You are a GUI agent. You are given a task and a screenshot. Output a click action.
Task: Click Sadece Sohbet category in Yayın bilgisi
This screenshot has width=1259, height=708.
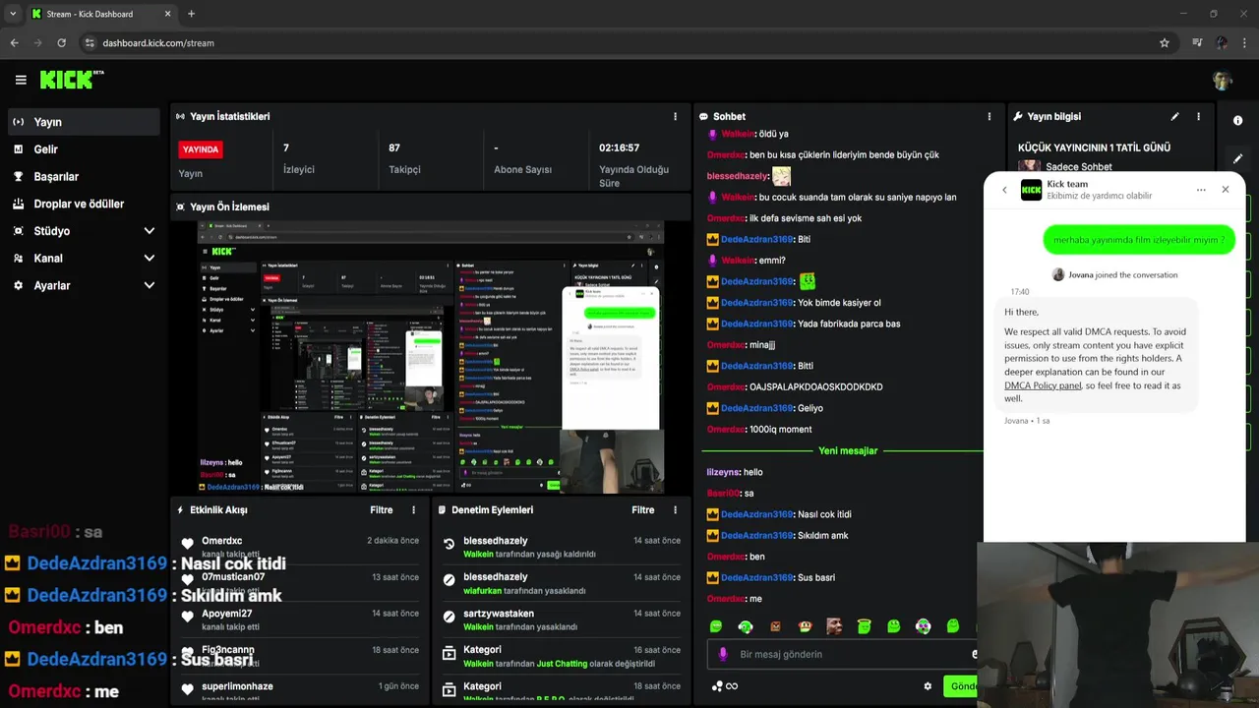click(1079, 167)
